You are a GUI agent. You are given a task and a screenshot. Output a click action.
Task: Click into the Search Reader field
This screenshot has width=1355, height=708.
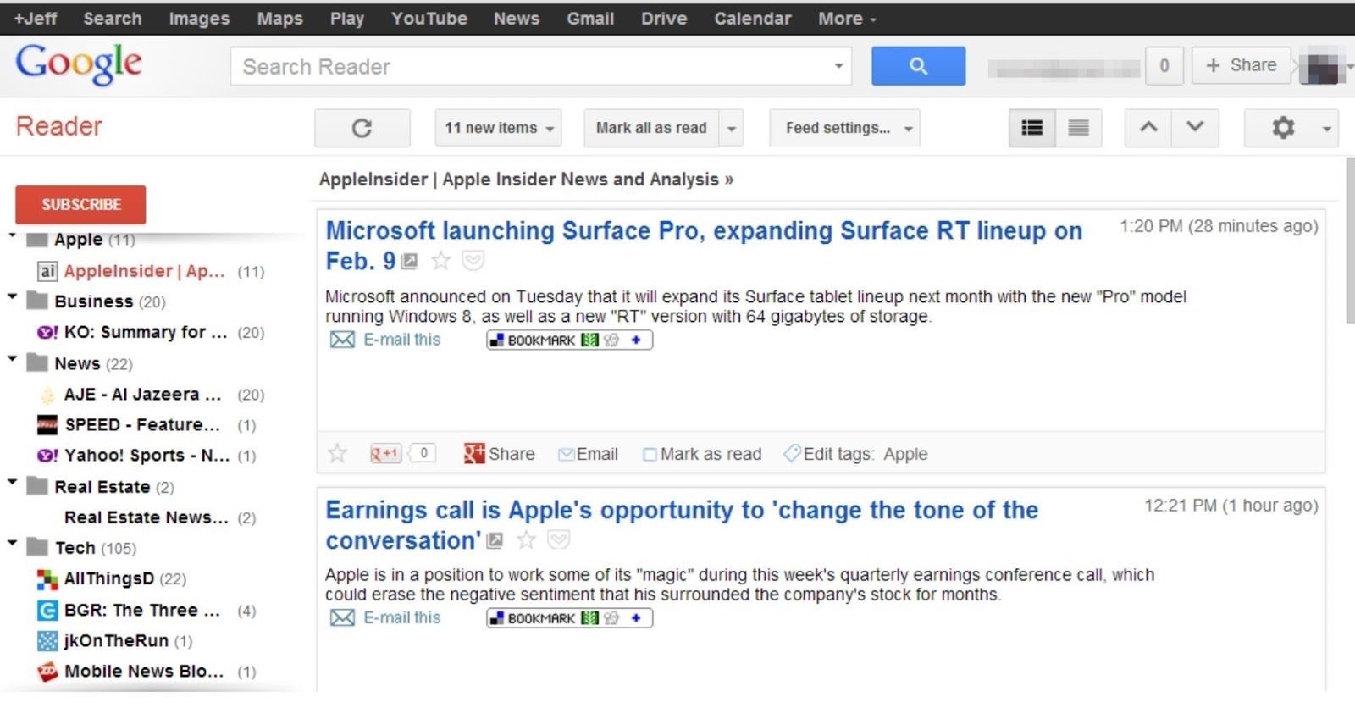click(529, 66)
